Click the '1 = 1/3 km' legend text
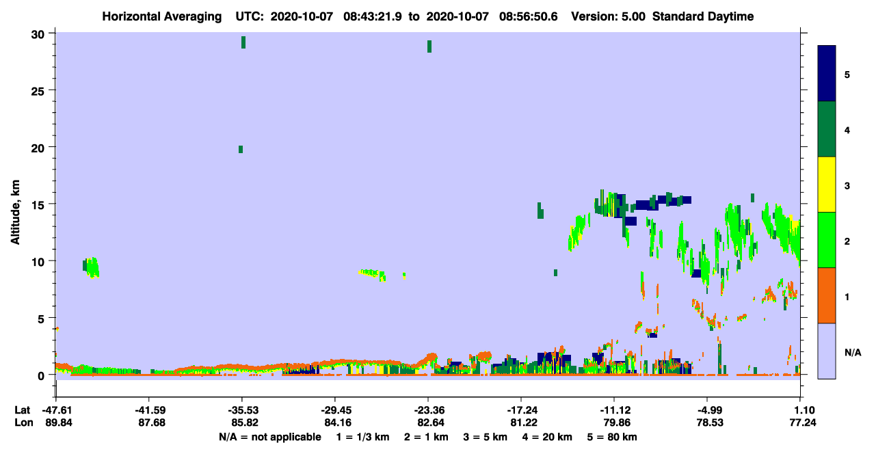889x456 pixels. [364, 437]
